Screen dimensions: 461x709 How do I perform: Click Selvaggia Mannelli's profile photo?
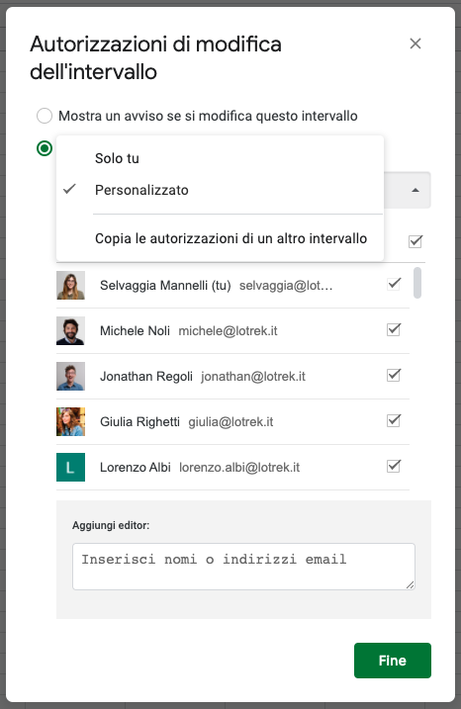[x=70, y=286]
